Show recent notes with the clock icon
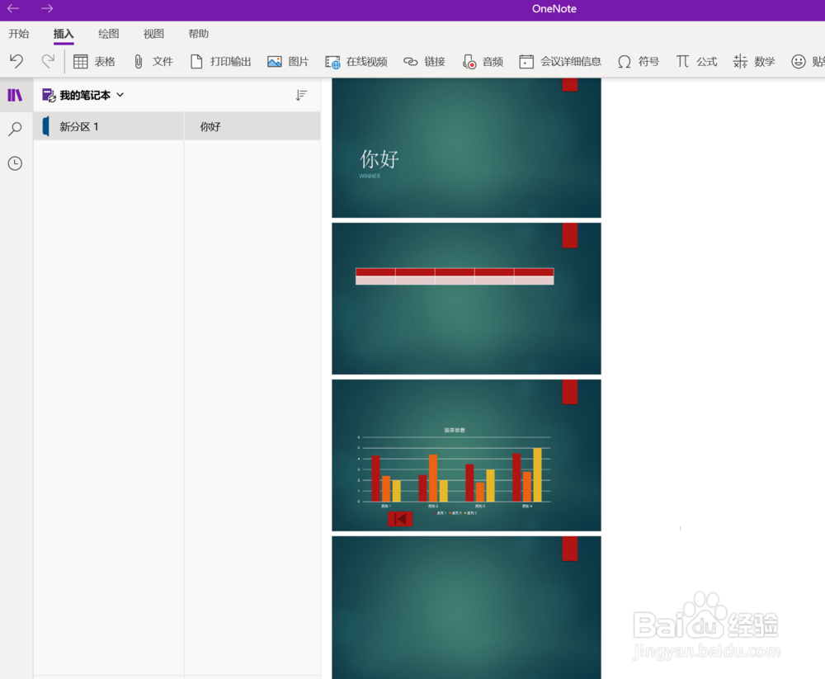The width and height of the screenshot is (825, 679). [x=15, y=163]
